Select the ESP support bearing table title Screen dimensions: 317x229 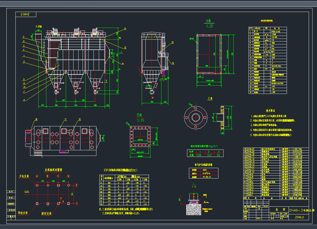click(124, 170)
